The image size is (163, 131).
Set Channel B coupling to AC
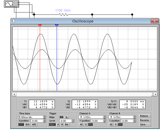pyautogui.click(x=111, y=124)
